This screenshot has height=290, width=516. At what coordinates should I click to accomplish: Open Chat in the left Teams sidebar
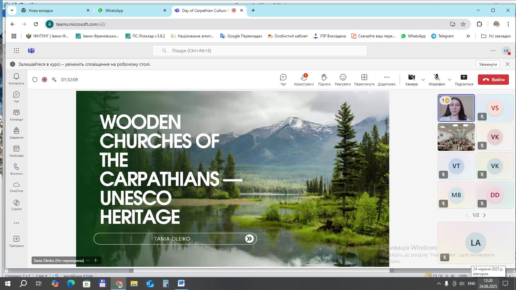click(16, 97)
